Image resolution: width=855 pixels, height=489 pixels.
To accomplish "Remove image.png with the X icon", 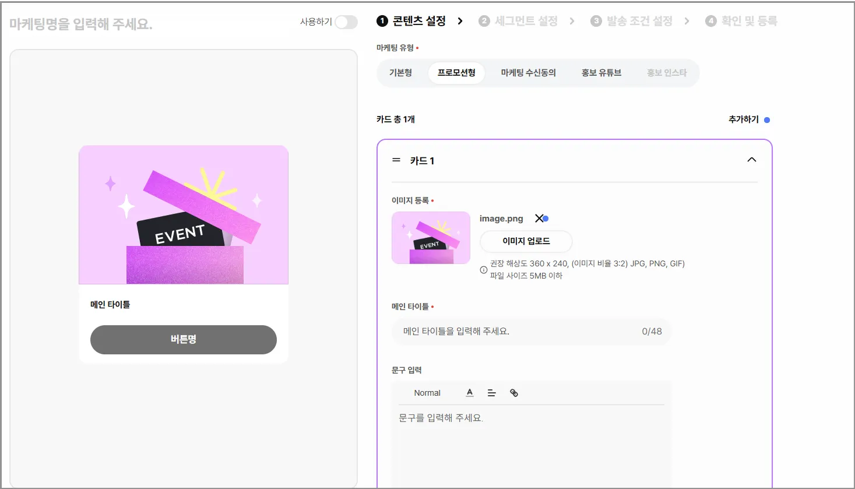I will [x=539, y=219].
